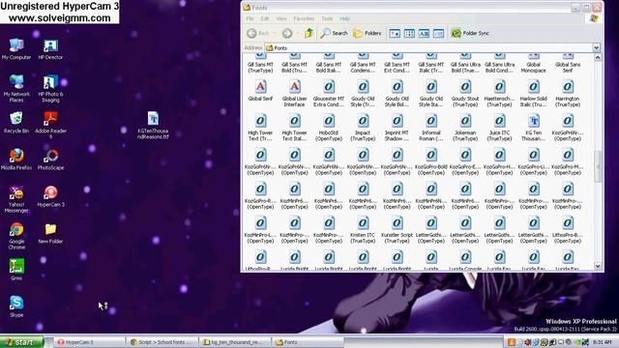Select Informal Roman font
This screenshot has width=619, height=348.
tap(431, 128)
